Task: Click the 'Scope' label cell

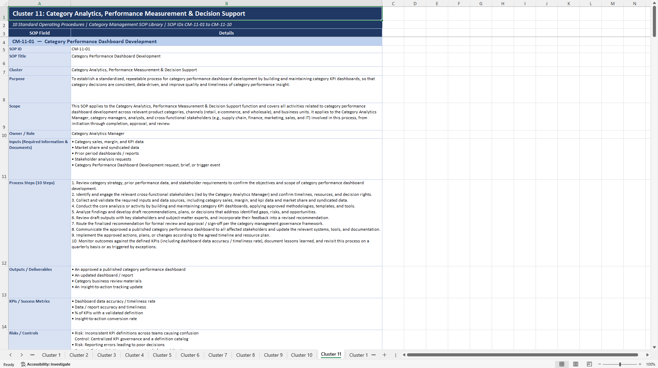Action: 39,117
